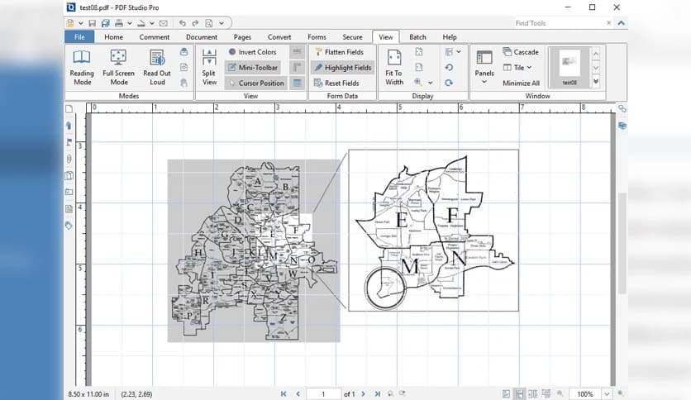Switch to the Pages tab
Viewport: 691px width, 400px height.
click(x=242, y=37)
